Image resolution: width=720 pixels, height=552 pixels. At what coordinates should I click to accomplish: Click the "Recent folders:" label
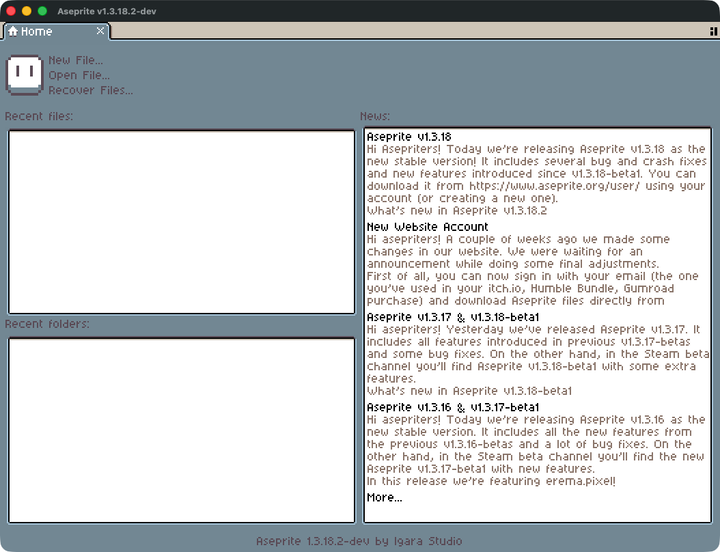click(x=47, y=324)
